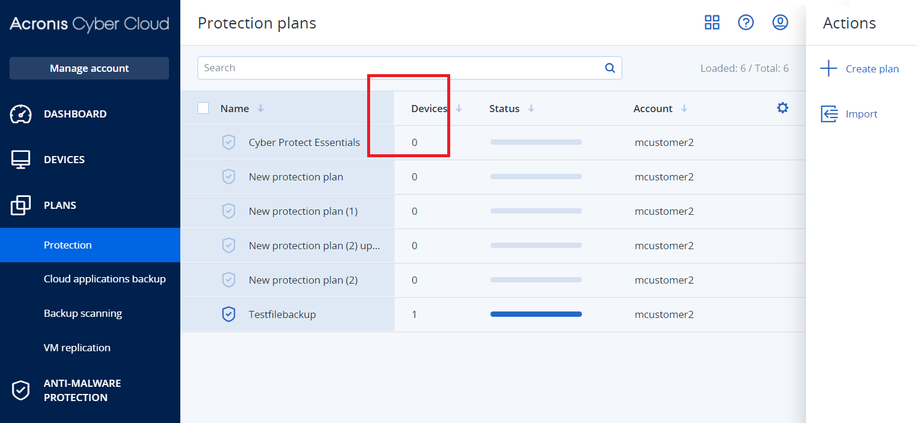Open the user account profile icon
This screenshot has height=423, width=917.
click(780, 23)
